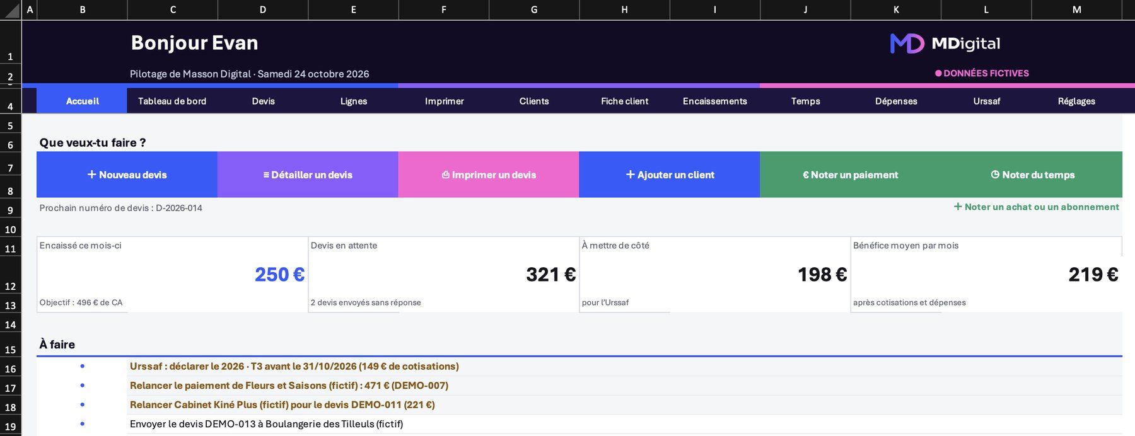Click the 'Objectif : 496 € de CA' text
1135x436 pixels.
(81, 302)
